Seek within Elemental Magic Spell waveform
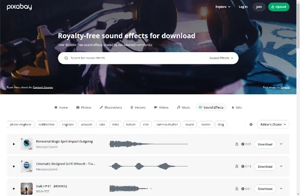The width and height of the screenshot is (300, 196). [148, 144]
